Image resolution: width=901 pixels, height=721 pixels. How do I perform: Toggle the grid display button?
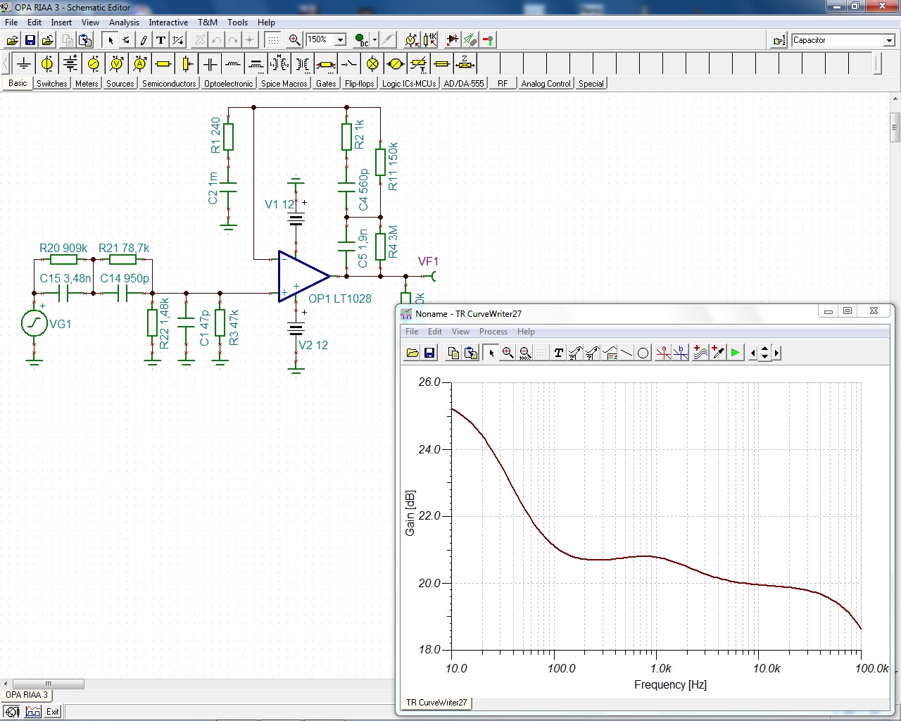click(x=272, y=40)
